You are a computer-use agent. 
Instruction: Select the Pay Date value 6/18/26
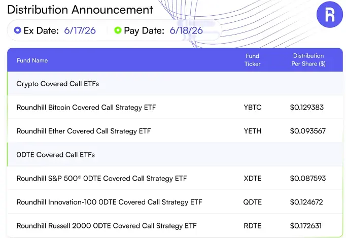[x=186, y=30]
